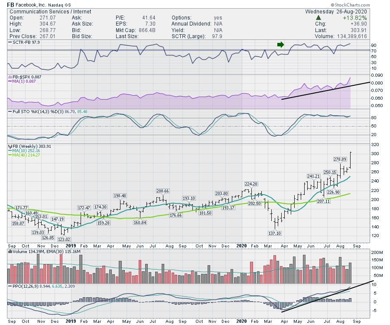The height and width of the screenshot is (325, 390).
Task: Click the 278.89 high price label
Action: tap(341, 159)
